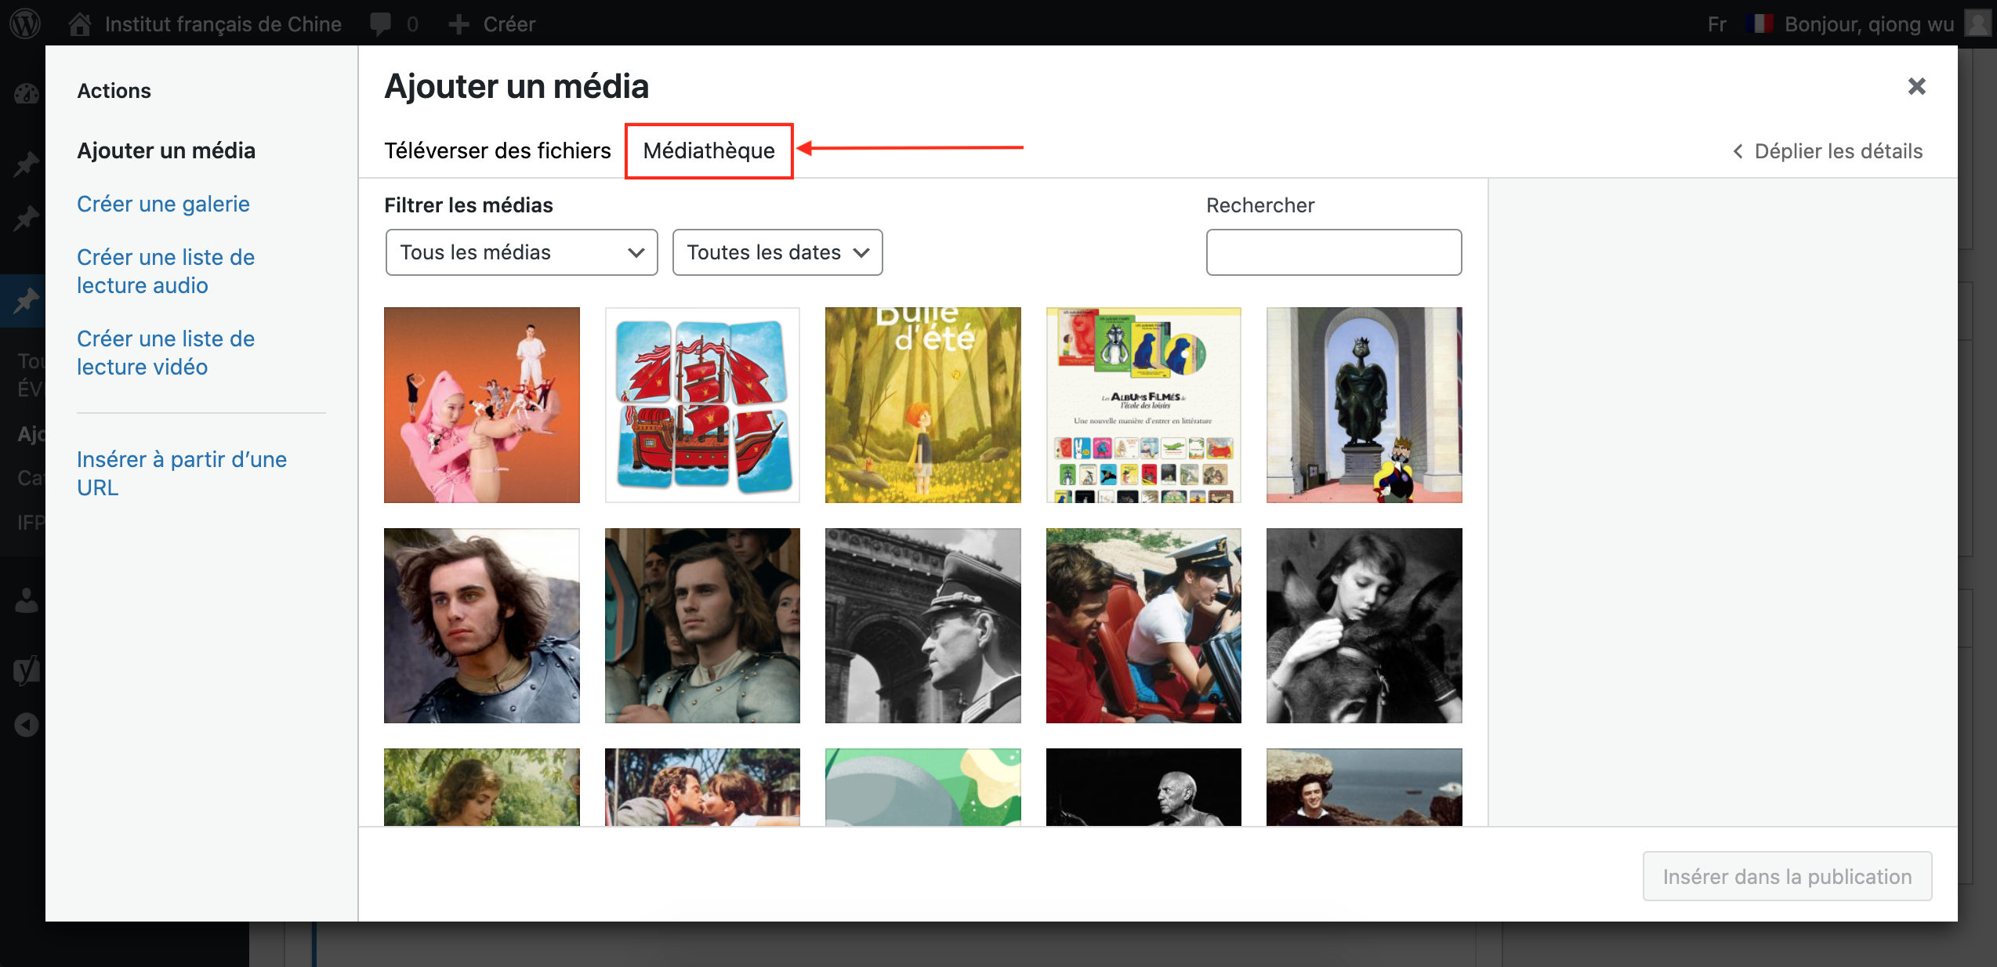Open Créer une liste de lecture audio
Image resolution: width=1997 pixels, height=967 pixels.
(x=165, y=271)
